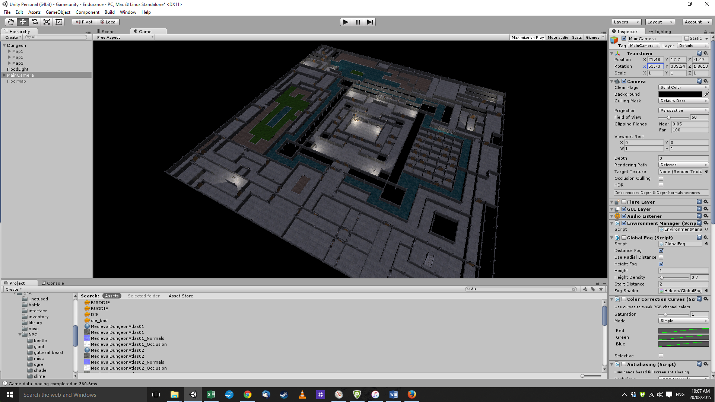Open the Window menu

128,12
